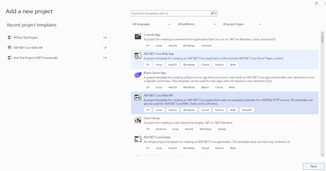The width and height of the screenshot is (326, 171).
Task: Select the Blazor Server App title
Action: pos(155,73)
